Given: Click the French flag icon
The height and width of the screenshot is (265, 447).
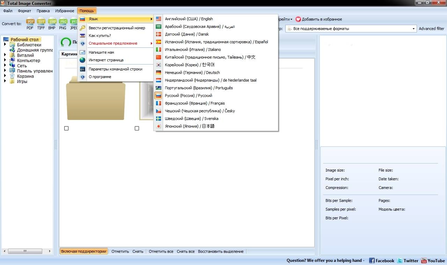Looking at the screenshot, I should [159, 103].
